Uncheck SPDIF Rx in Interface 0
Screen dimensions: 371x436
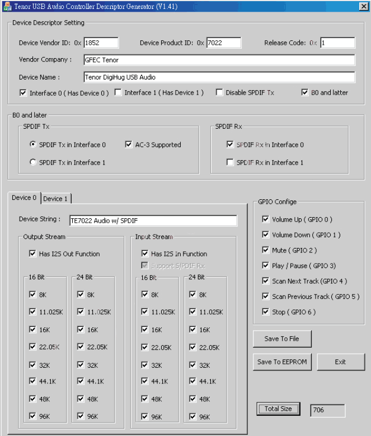point(230,144)
